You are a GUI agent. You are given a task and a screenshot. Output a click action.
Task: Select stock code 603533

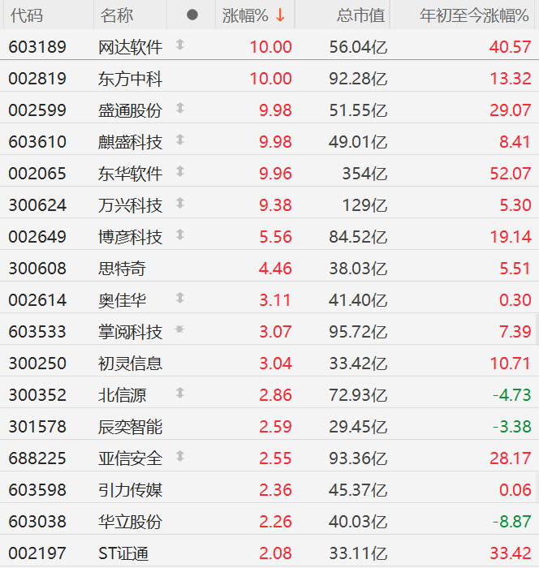tap(37, 331)
